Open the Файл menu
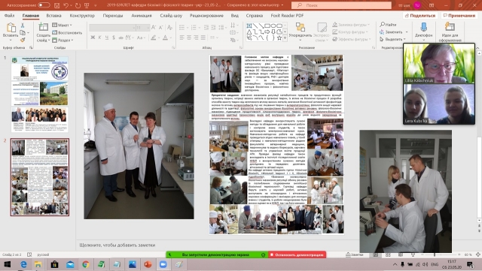482x271 pixels. tap(10, 15)
